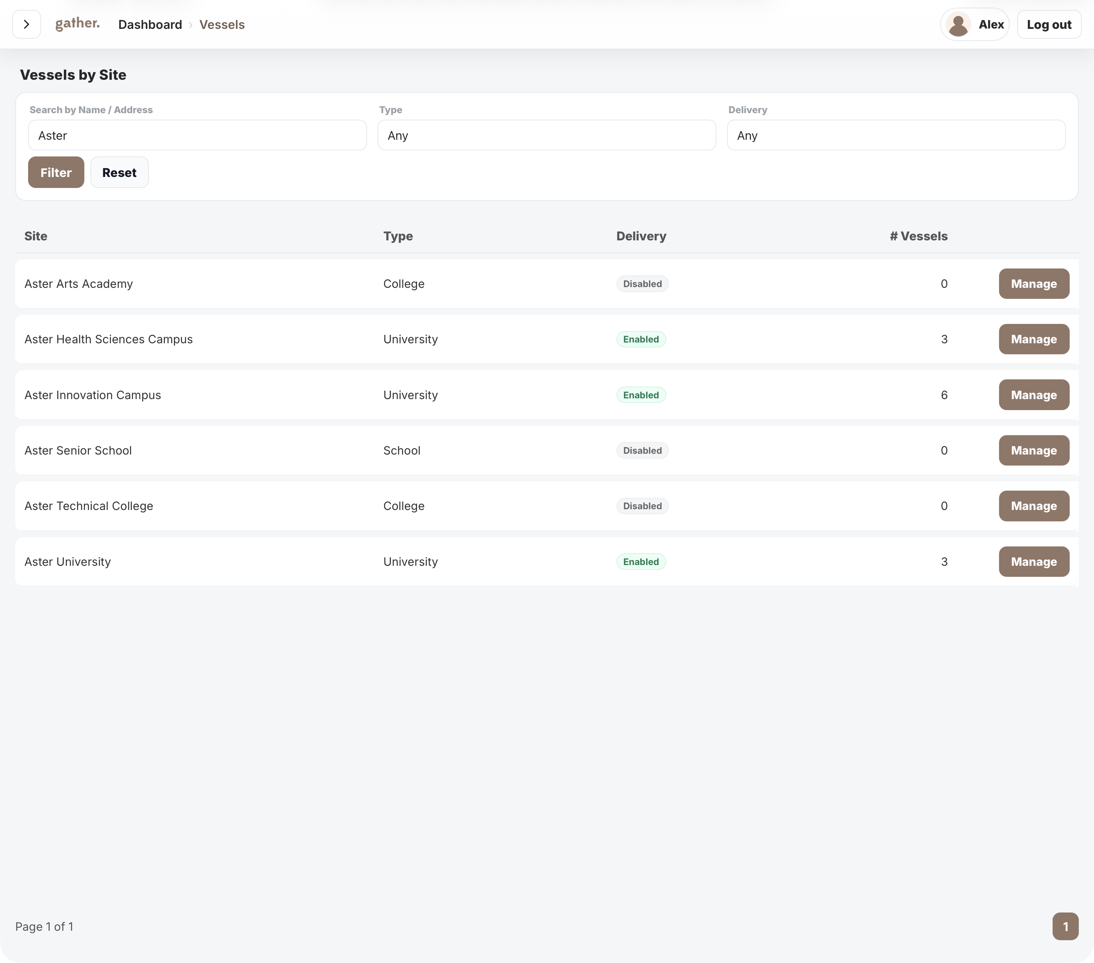Click the Delivery column header
The height and width of the screenshot is (963, 1094).
[x=641, y=236]
